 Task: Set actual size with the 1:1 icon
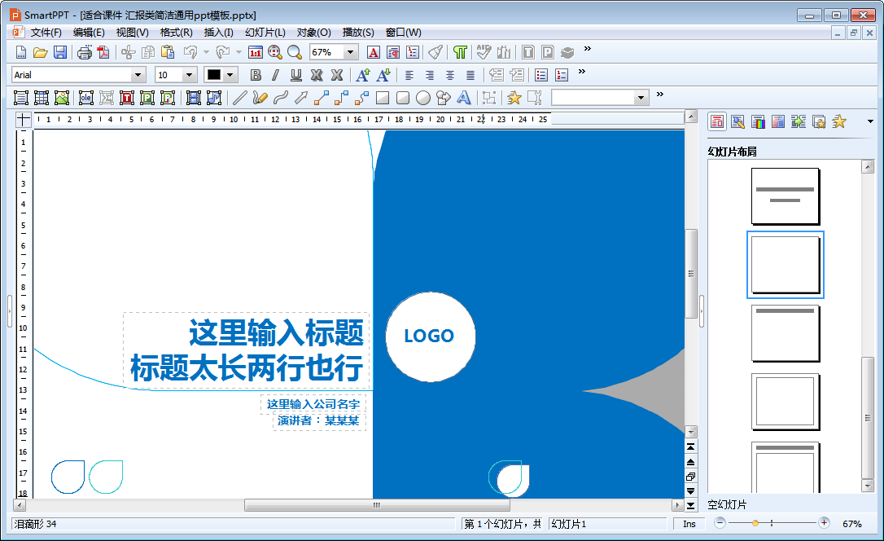click(256, 52)
